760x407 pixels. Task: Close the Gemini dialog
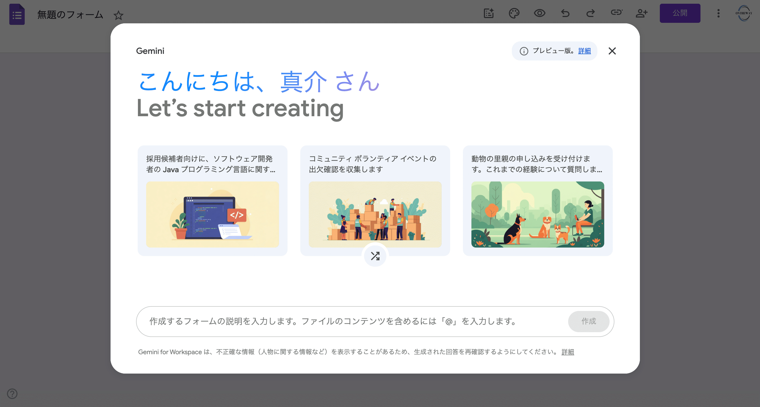click(x=612, y=51)
